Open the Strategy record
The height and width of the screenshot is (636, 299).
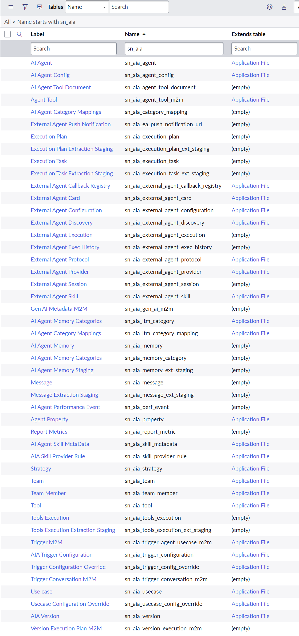pos(41,469)
